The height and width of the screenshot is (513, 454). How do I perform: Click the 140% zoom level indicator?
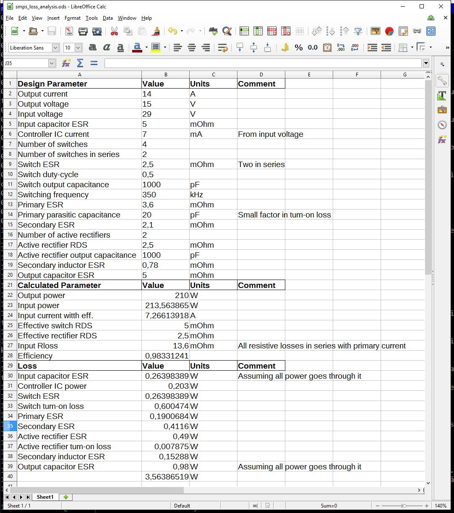click(x=441, y=506)
